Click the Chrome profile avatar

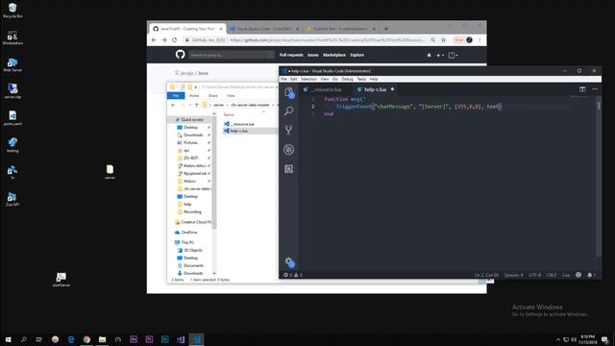pos(470,40)
